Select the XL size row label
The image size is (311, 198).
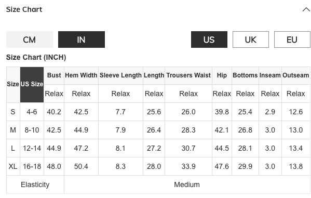click(13, 166)
